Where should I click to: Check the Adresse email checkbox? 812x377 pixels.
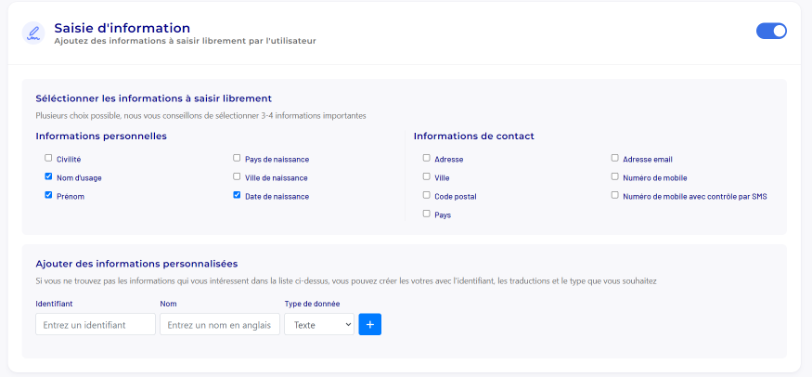(614, 158)
